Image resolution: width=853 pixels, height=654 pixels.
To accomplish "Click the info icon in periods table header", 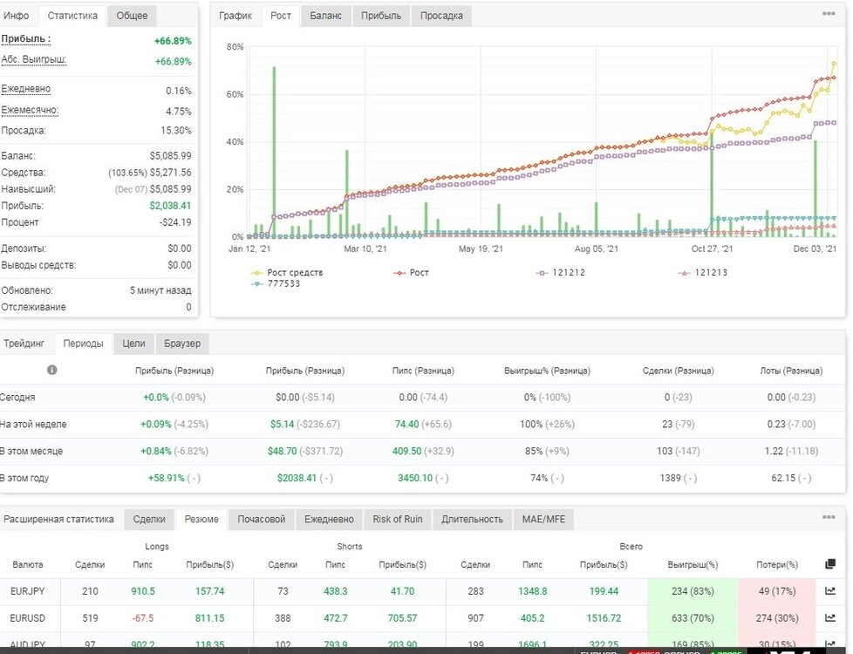I will (52, 370).
